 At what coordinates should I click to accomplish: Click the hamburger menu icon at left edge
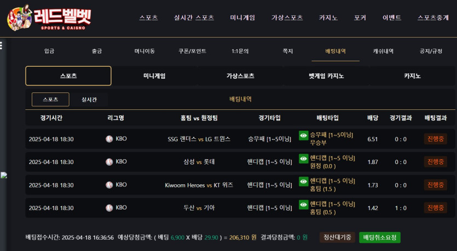(2, 45)
